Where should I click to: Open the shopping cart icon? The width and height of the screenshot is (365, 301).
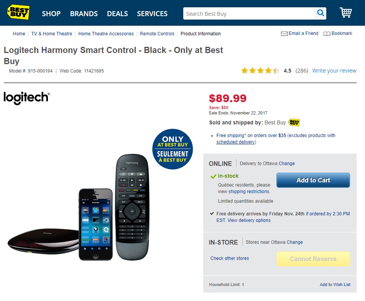coord(345,13)
